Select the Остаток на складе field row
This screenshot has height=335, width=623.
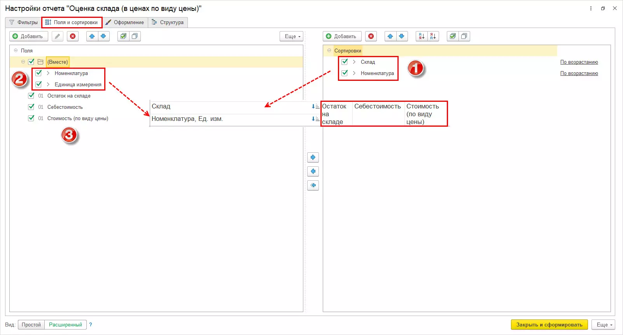click(156, 96)
